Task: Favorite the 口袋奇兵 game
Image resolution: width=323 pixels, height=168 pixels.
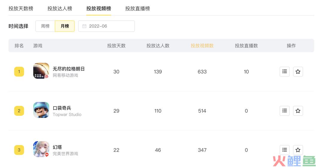Action: pyautogui.click(x=298, y=111)
